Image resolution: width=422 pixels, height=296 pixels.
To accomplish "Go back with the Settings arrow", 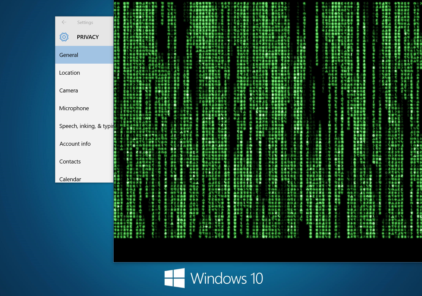I will 64,22.
